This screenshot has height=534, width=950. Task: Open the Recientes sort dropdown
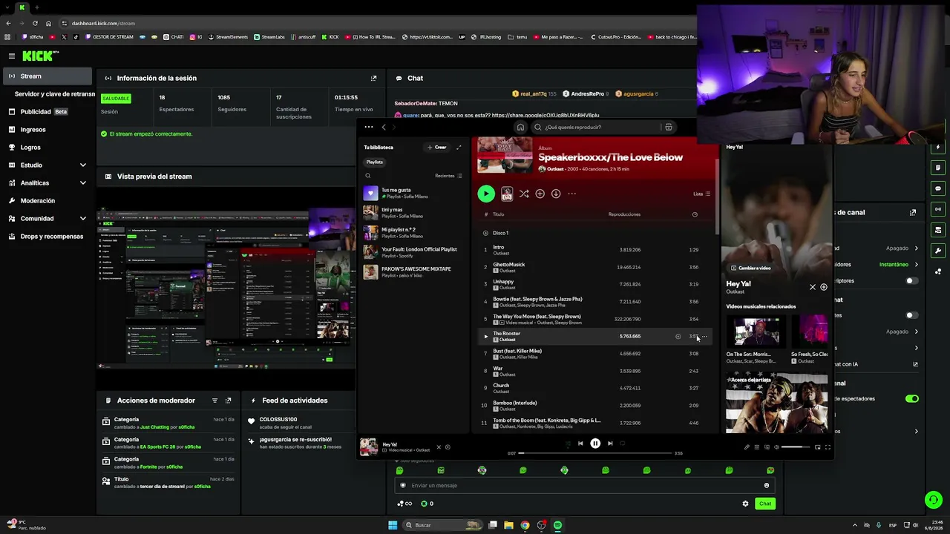pos(448,176)
